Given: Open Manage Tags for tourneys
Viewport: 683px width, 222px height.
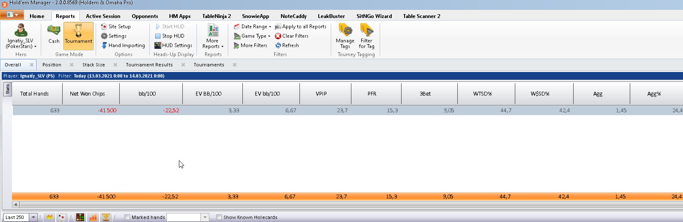Looking at the screenshot, I should [345, 36].
